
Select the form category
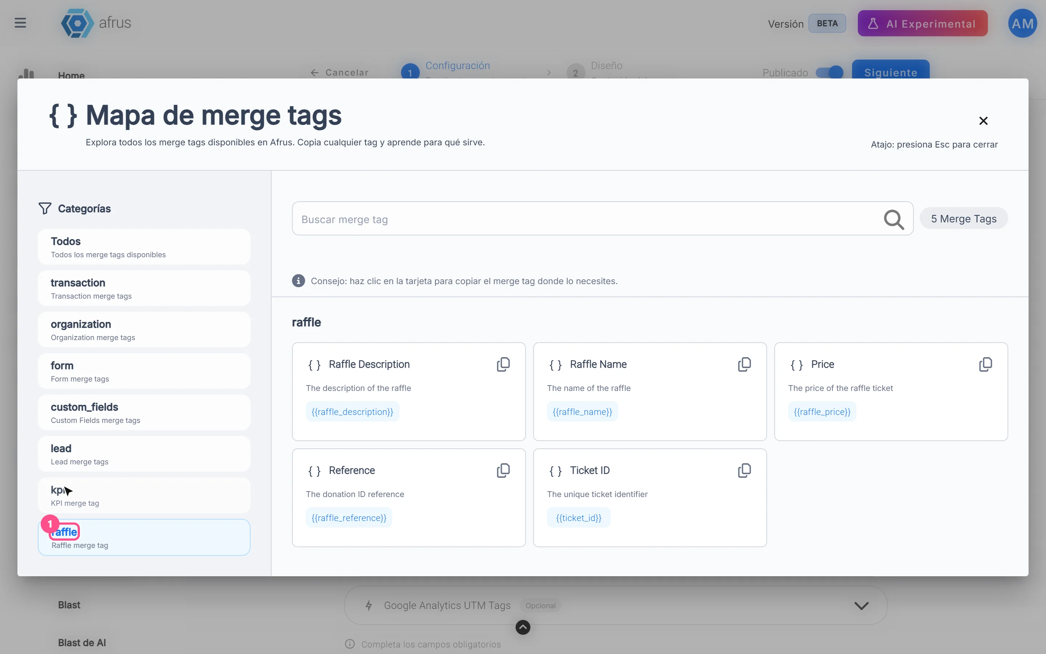coord(144,371)
